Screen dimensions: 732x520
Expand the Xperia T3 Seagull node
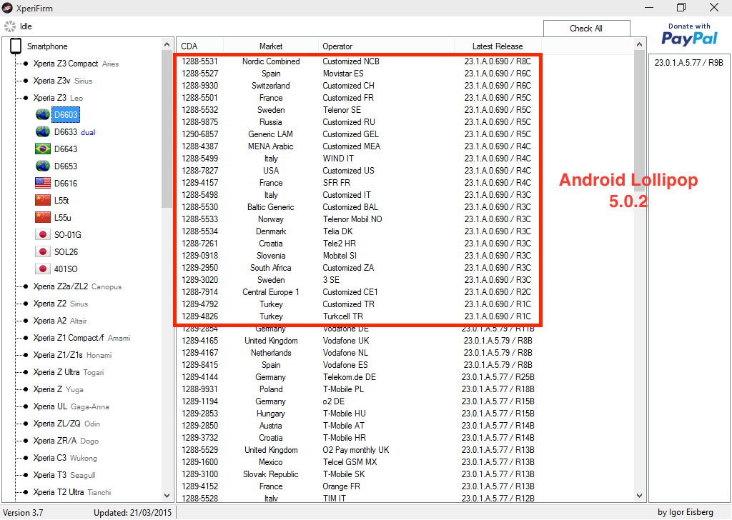coord(25,475)
